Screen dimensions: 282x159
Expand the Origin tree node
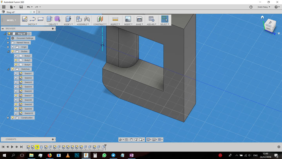[8, 47]
